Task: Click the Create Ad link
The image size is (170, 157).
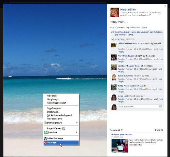Action: click(x=159, y=130)
